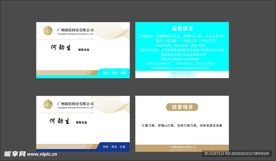Select the cyan 服务·优质·创新 slogan banner
The height and width of the screenshot is (161, 276).
coord(114,73)
